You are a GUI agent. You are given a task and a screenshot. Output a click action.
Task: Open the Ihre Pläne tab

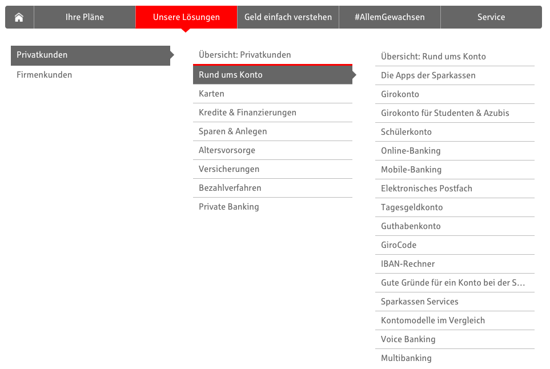click(x=85, y=17)
